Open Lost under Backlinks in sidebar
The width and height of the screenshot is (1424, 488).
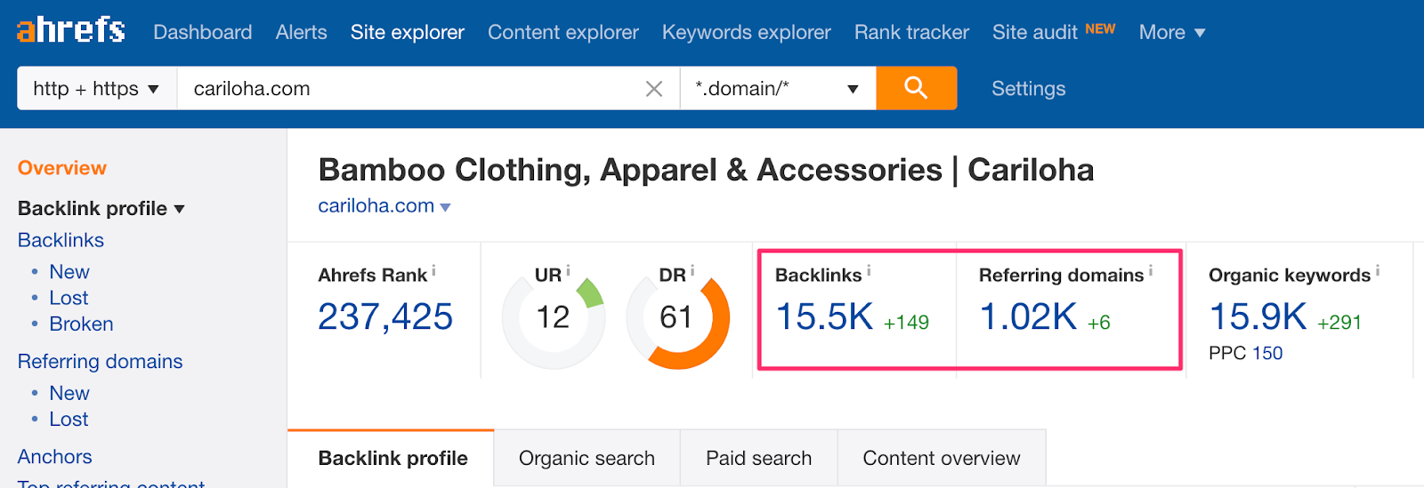[69, 298]
